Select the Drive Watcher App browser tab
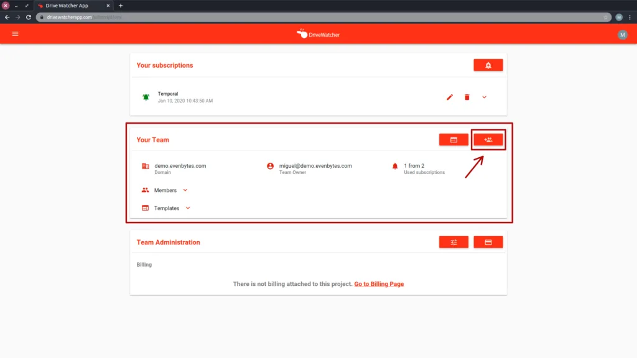 [x=73, y=6]
